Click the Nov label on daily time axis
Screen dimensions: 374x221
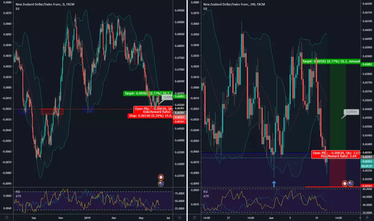point(61,218)
